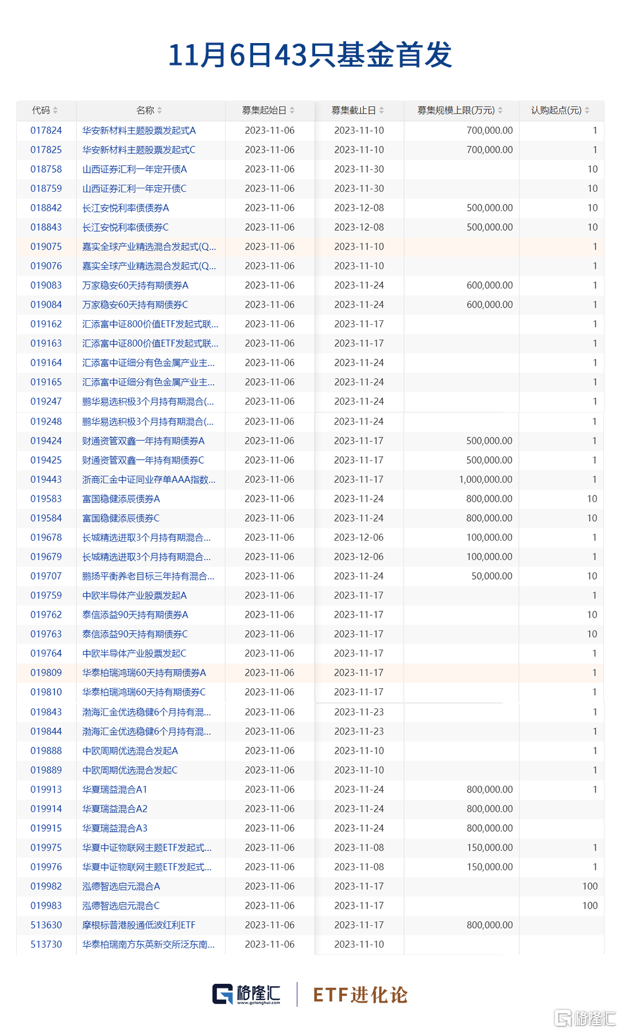Screen dimensions: 620x1032
Task: Select fund code 019163
Action: [46, 343]
